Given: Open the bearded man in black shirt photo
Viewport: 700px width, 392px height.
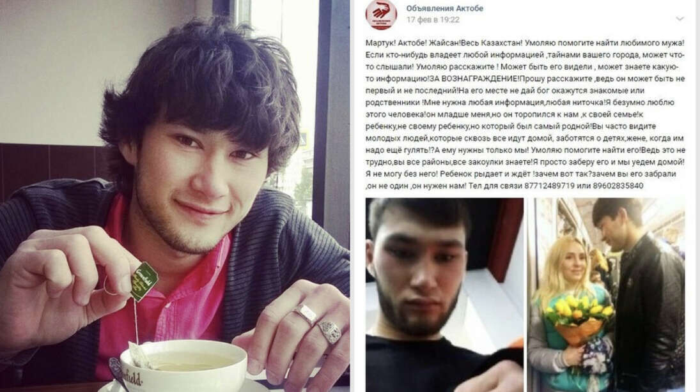Looking at the screenshot, I should click(x=444, y=295).
